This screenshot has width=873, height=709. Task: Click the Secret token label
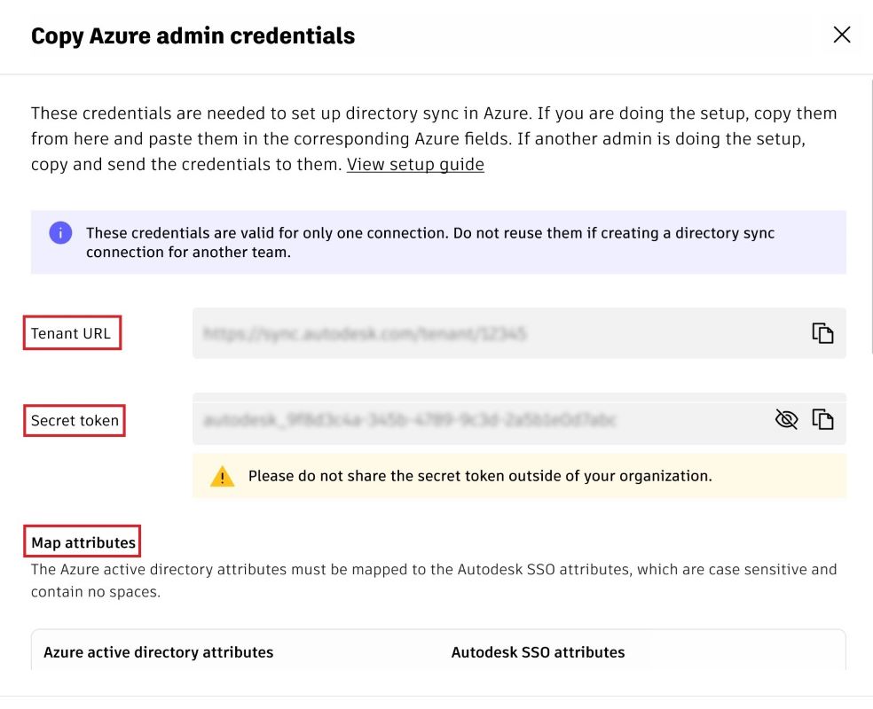pyautogui.click(x=75, y=421)
